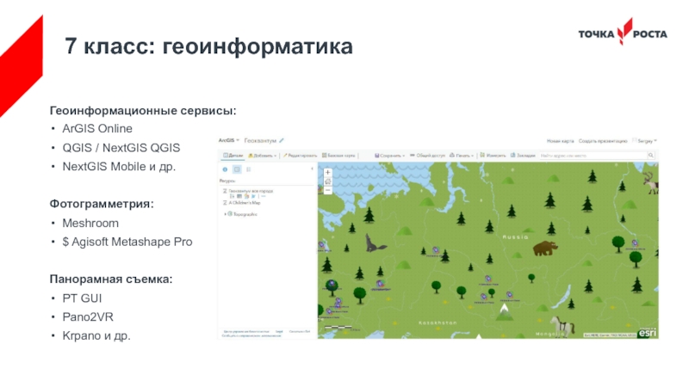The width and height of the screenshot is (689, 387).
Task: Click the $ Agisoft Metashape Pro bullet
Action: point(127,242)
